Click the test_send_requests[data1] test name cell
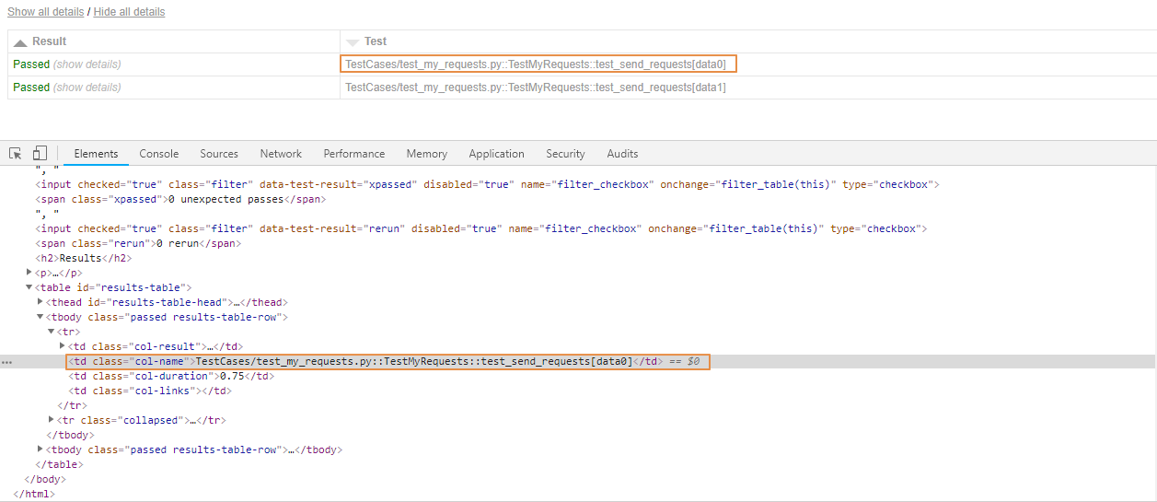 click(535, 88)
